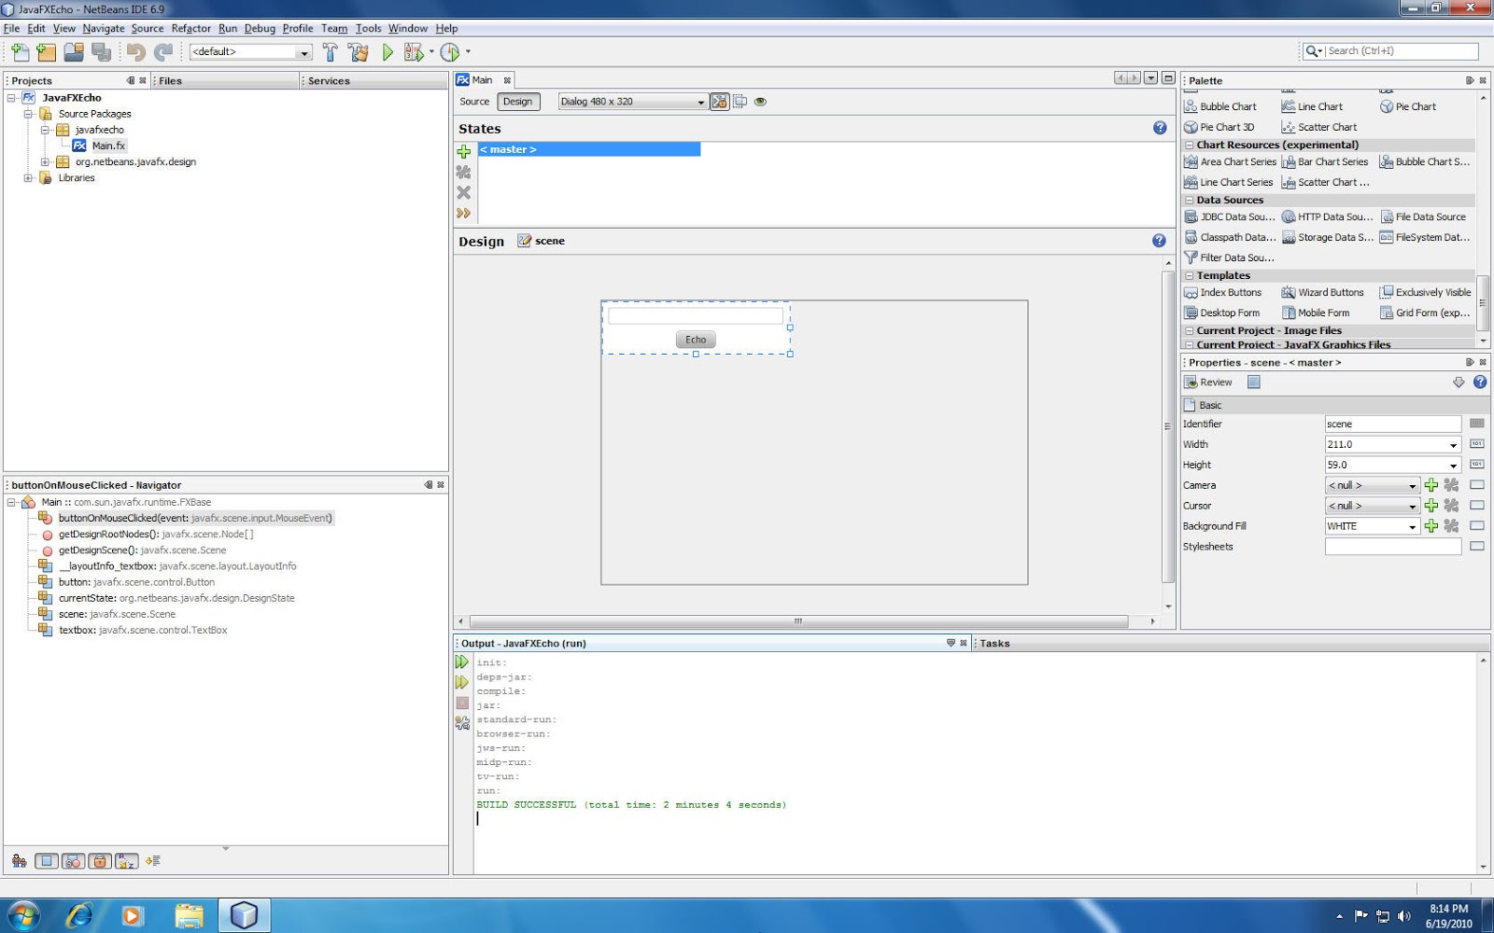The height and width of the screenshot is (933, 1494).
Task: Click the Undo arrow in the toolbar
Action: [x=136, y=52]
